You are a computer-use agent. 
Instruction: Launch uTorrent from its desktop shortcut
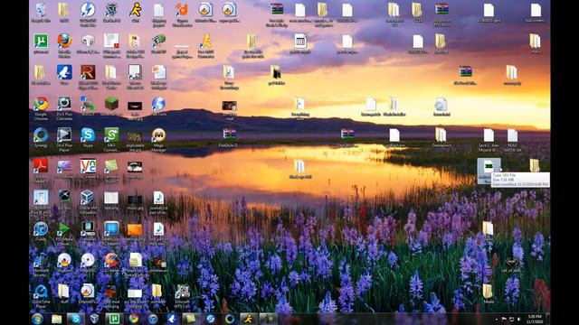41,44
